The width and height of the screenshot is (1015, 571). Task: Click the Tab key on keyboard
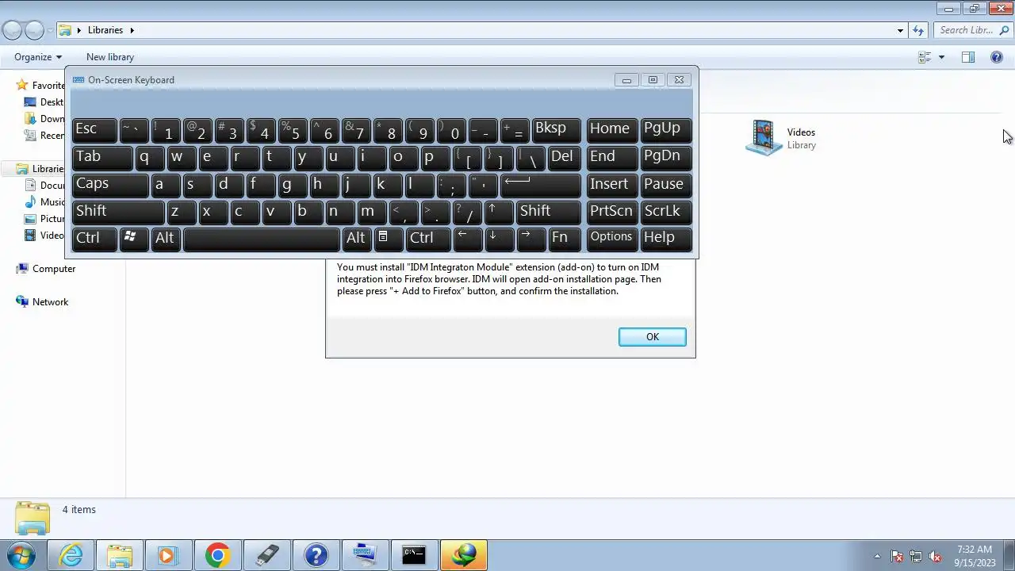(x=102, y=157)
